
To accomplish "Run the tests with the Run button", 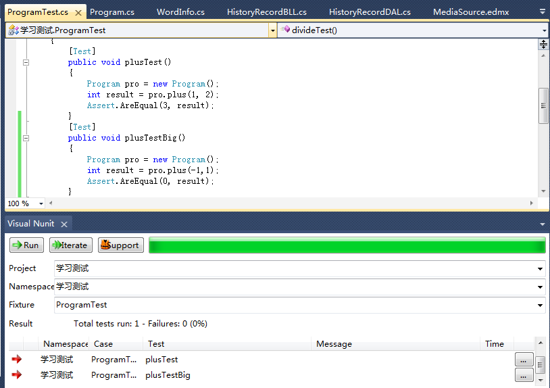I will pyautogui.click(x=26, y=245).
